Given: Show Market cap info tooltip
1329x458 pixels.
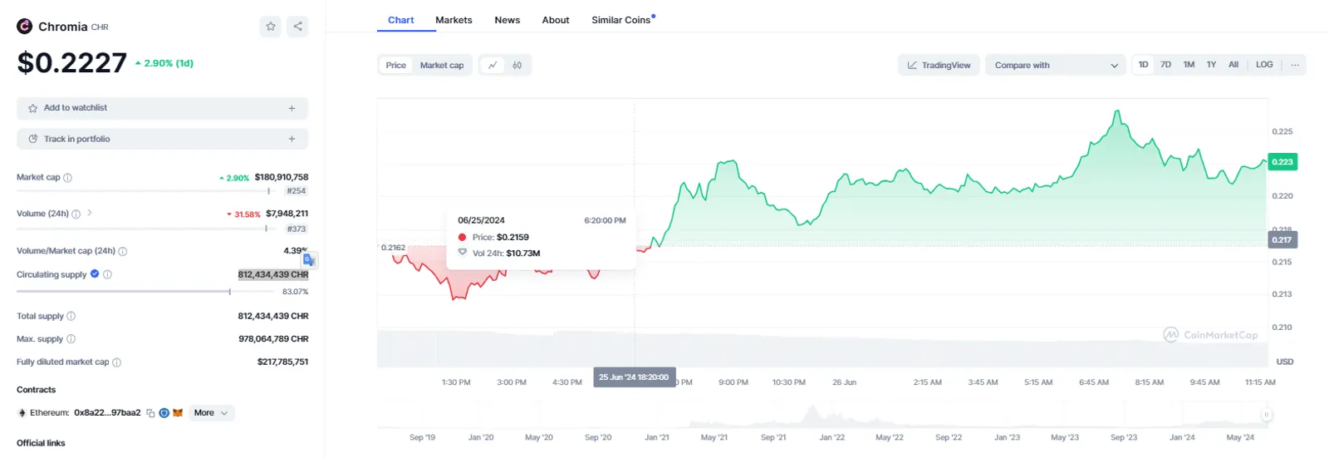Looking at the screenshot, I should point(68,178).
